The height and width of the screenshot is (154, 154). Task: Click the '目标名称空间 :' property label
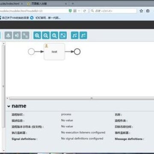[124, 127]
